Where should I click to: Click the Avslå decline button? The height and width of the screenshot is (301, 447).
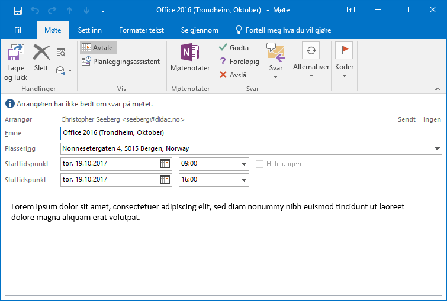point(233,75)
